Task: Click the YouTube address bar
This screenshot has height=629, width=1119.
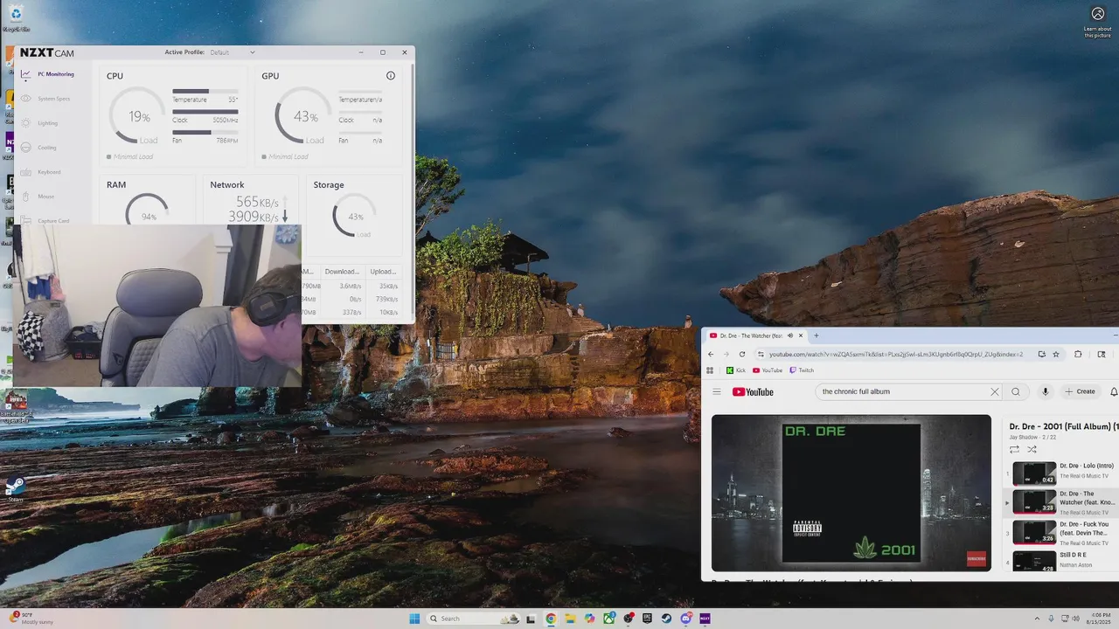Action: (896, 354)
